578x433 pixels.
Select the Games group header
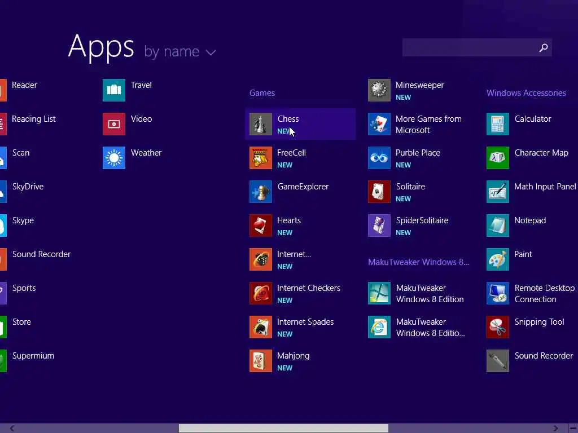pyautogui.click(x=262, y=93)
